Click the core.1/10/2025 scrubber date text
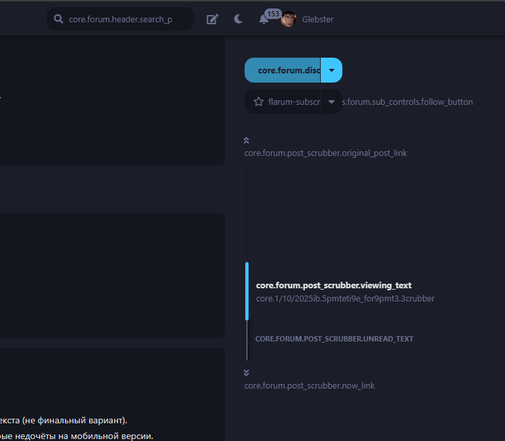The height and width of the screenshot is (441, 505). click(x=345, y=298)
